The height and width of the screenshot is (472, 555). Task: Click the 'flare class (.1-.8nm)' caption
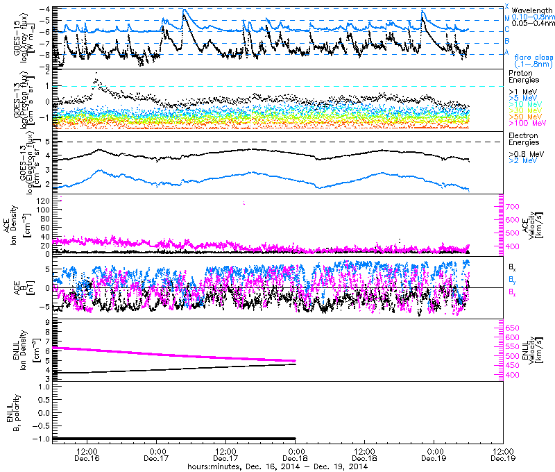point(533,60)
